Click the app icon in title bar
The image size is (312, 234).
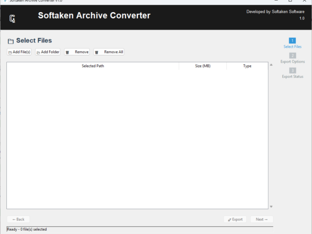click(5, 1)
